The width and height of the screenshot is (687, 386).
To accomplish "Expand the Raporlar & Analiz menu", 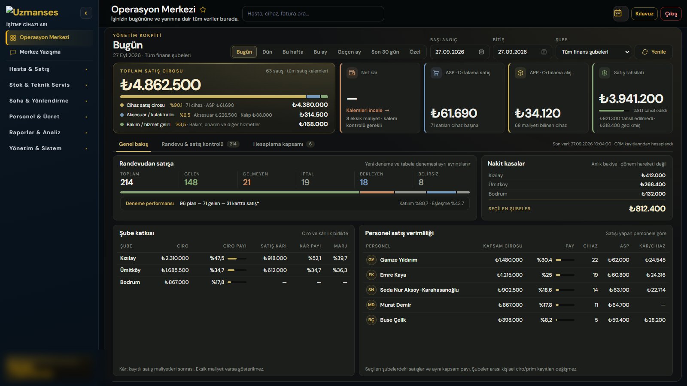I will tap(49, 133).
